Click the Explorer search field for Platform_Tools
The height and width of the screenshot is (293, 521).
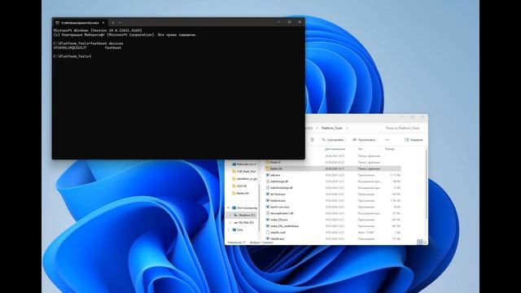click(404, 128)
